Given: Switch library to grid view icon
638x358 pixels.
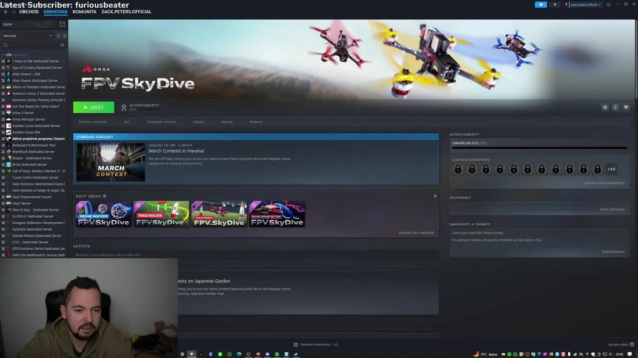Looking at the screenshot, I should (62, 24).
